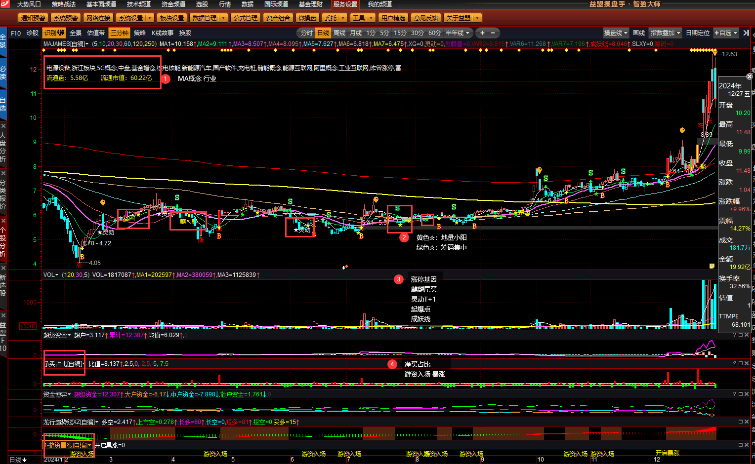The width and height of the screenshot is (755, 464).
Task: Switch to the 资金频道 tab
Action: pos(173,4)
